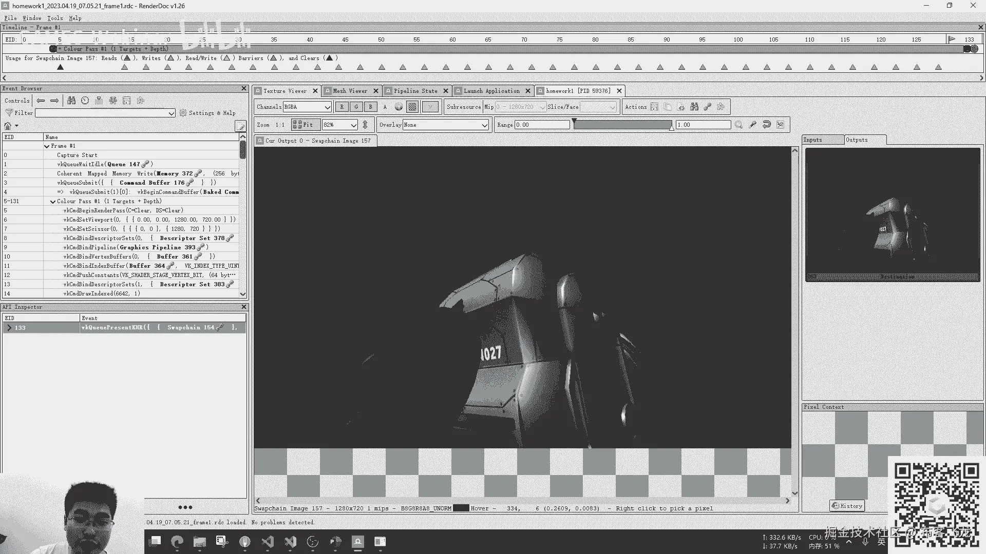The width and height of the screenshot is (986, 554).
Task: Toggle the checkerboard background button
Action: [412, 107]
